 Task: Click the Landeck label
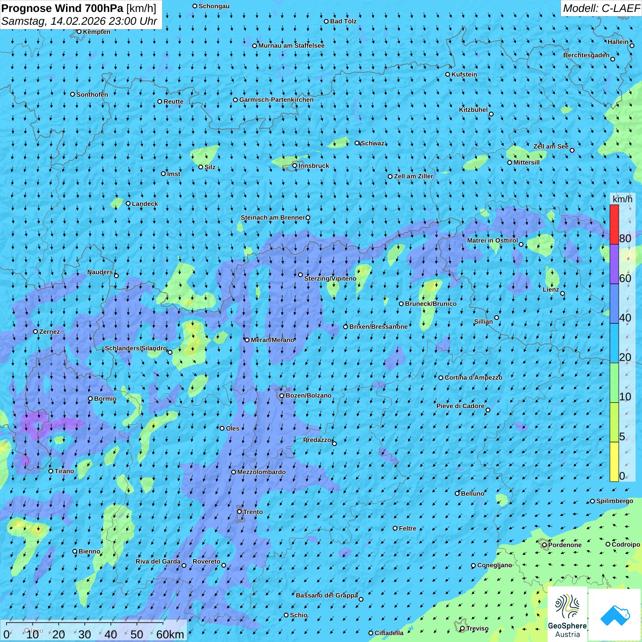click(145, 204)
